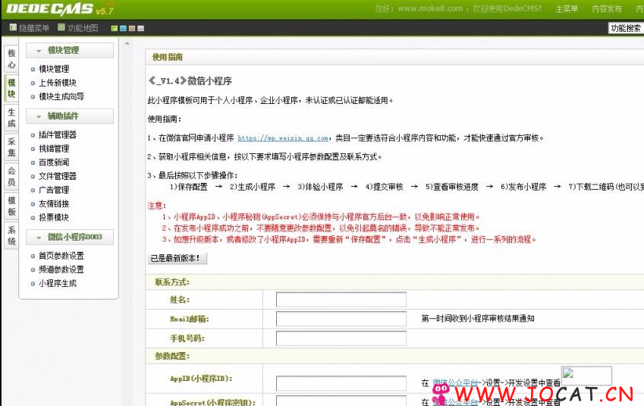The height and width of the screenshot is (406, 644).
Task: Switch to the 模块 side tab
Action: tap(11, 88)
